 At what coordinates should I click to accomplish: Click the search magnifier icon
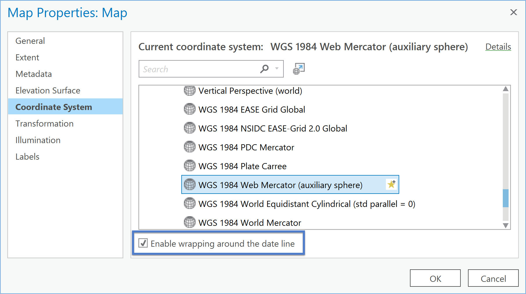point(264,69)
